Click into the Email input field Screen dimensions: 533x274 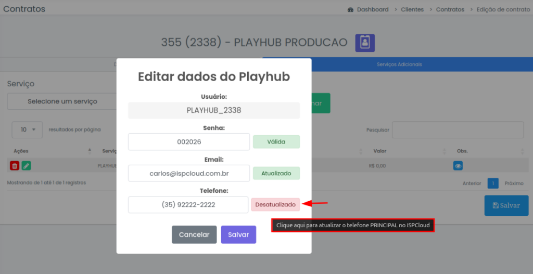click(x=189, y=173)
